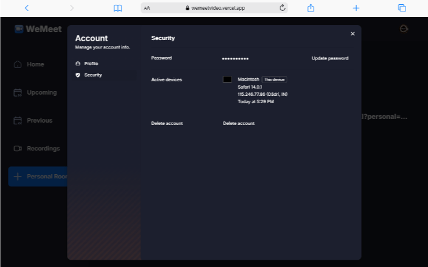The width and height of the screenshot is (428, 267).
Task: Click Safari back arrow button
Action: coord(26,8)
